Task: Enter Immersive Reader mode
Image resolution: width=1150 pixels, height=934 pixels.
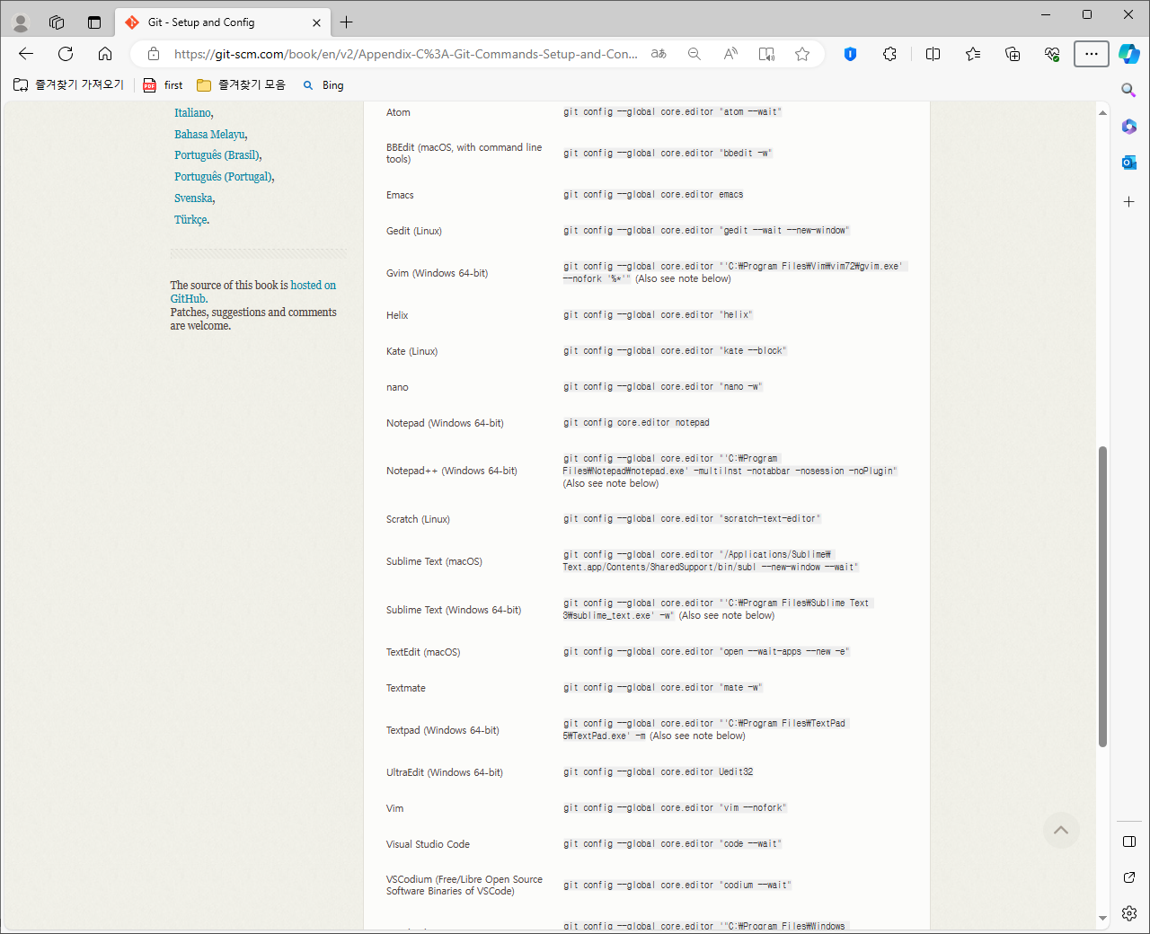Action: tap(766, 54)
